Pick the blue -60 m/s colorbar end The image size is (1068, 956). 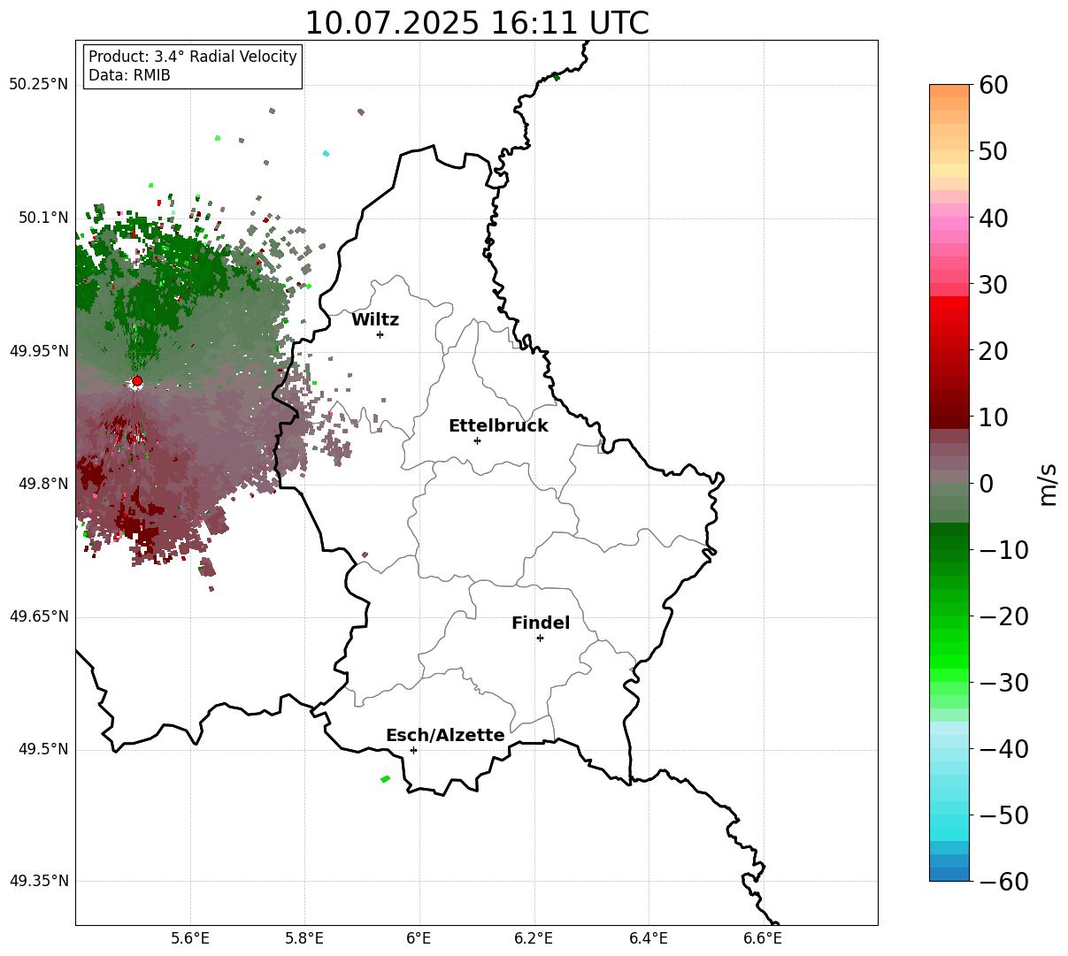(x=949, y=874)
